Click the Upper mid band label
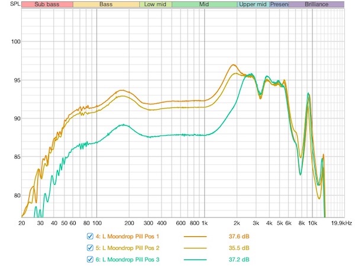 pyautogui.click(x=253, y=4)
